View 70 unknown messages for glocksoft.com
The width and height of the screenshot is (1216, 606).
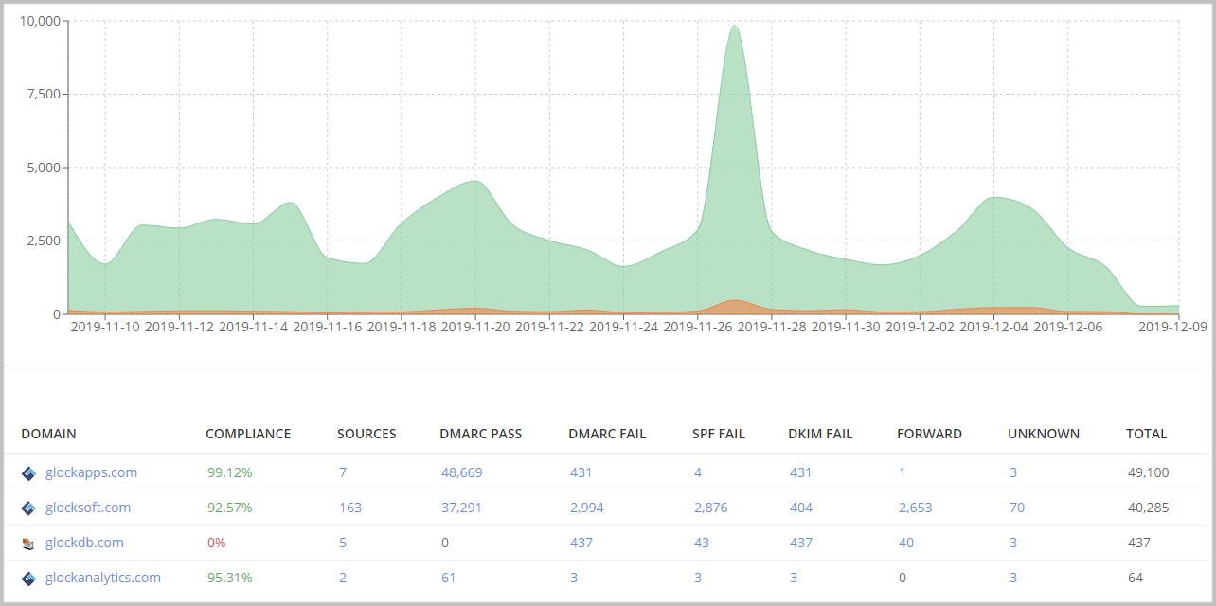coord(1016,508)
